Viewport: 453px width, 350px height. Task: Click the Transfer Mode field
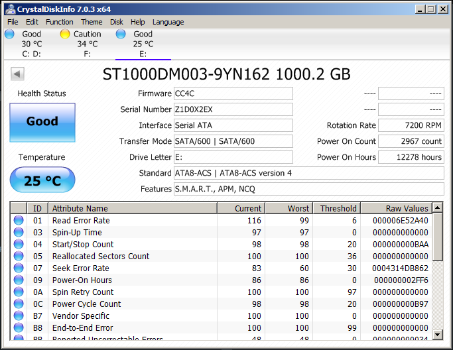(x=233, y=141)
